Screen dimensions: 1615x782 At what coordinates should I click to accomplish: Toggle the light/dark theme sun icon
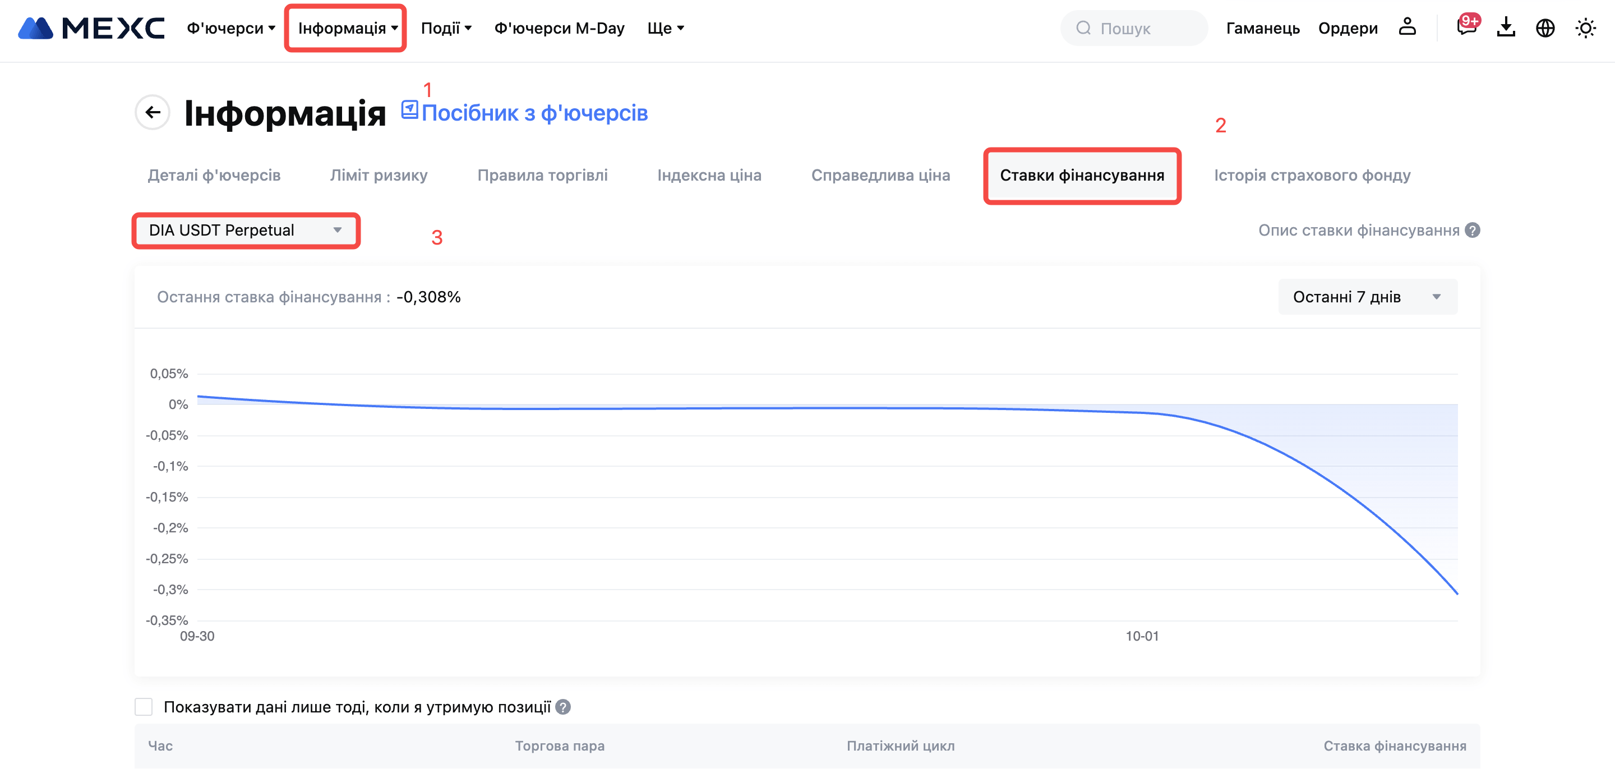(1585, 28)
